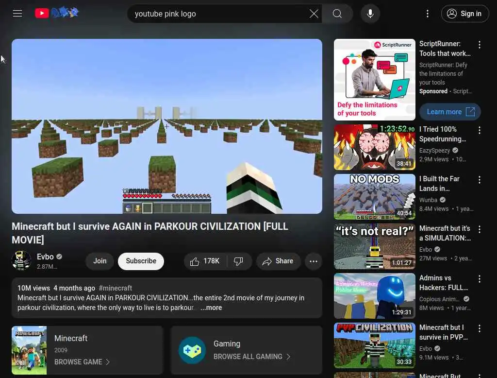Join the Evbo channel membership
This screenshot has height=378, width=497.
[100, 261]
